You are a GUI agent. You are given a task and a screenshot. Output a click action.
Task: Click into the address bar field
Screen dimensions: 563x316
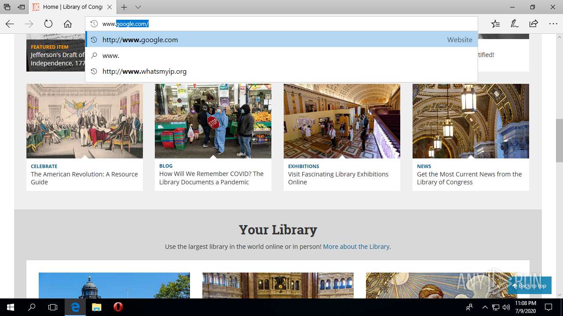pyautogui.click(x=281, y=24)
